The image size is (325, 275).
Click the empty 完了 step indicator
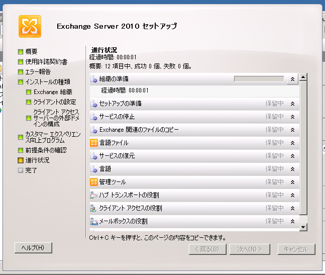[x=21, y=170]
